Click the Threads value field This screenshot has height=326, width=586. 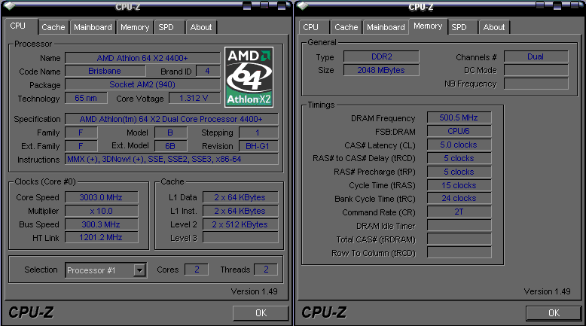[266, 270]
